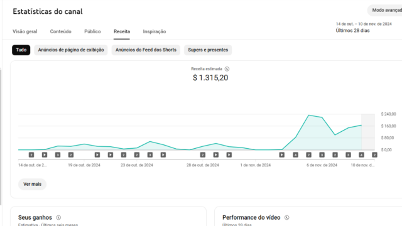Select the Tudo filter chip
The image size is (402, 226).
[21, 50]
